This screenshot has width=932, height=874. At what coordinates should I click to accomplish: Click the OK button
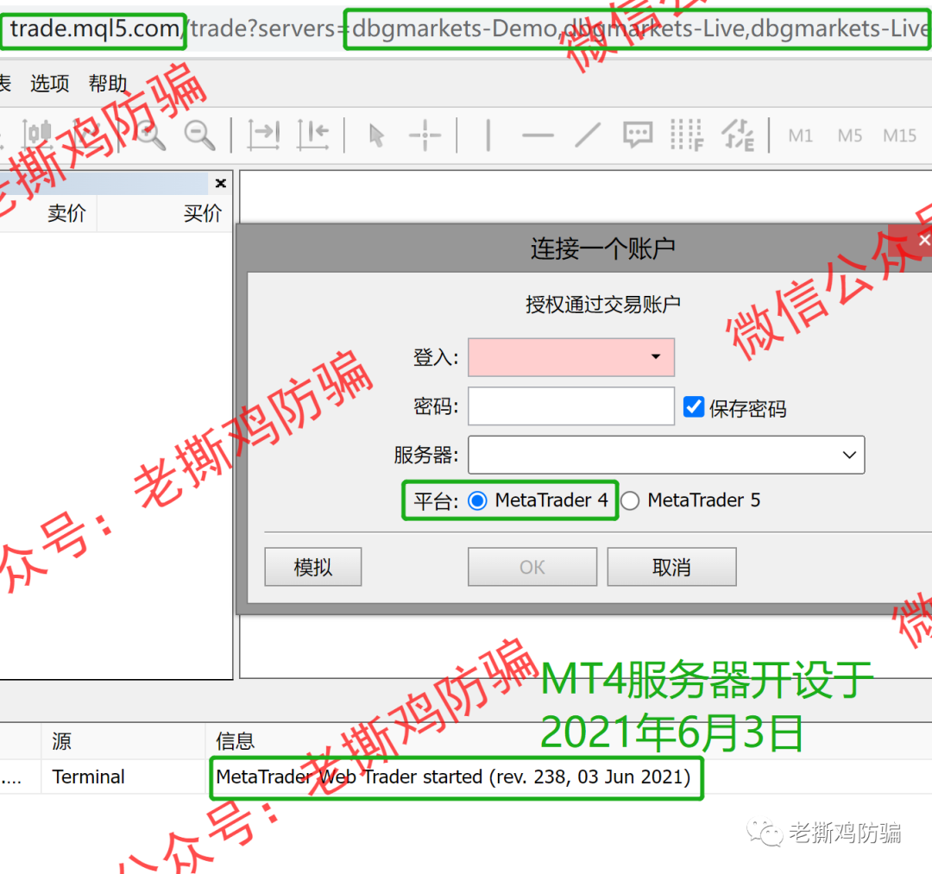532,567
